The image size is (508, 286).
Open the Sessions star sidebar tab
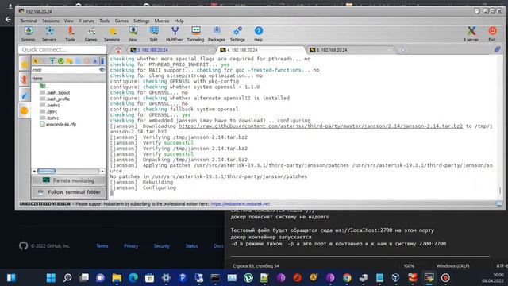pos(25,64)
